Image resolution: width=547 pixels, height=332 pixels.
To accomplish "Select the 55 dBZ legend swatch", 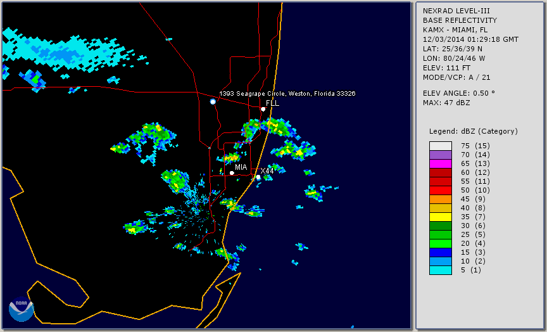I will [441, 182].
